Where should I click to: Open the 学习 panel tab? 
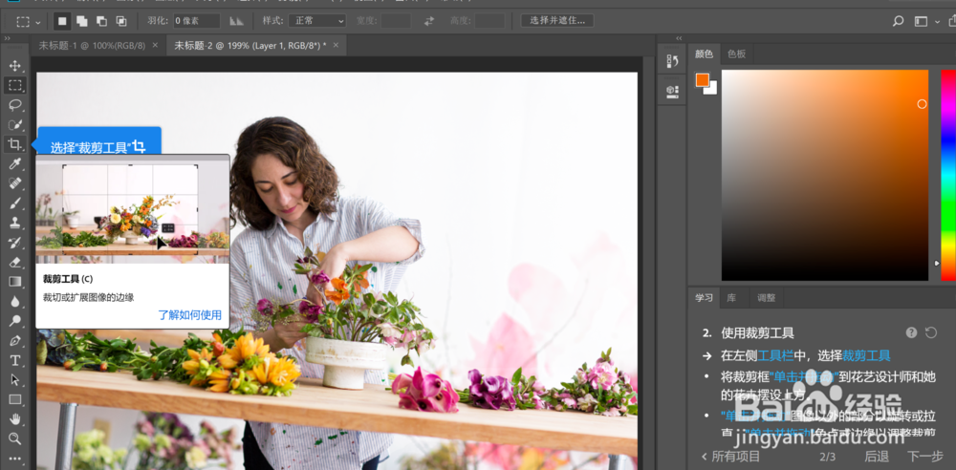click(x=704, y=298)
